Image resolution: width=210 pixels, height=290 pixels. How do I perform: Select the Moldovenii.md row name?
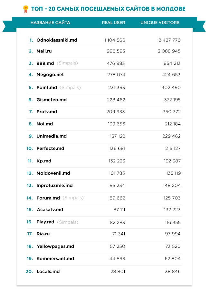[x=53, y=173]
